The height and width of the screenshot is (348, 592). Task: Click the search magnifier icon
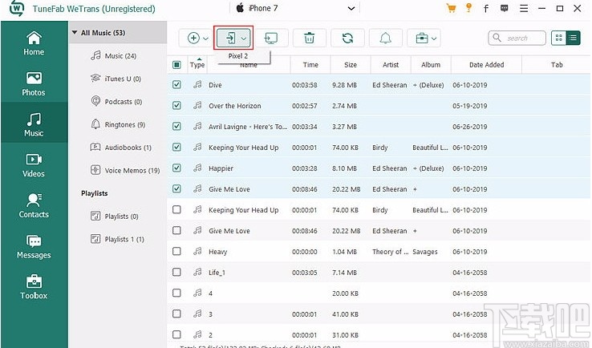tap(497, 38)
